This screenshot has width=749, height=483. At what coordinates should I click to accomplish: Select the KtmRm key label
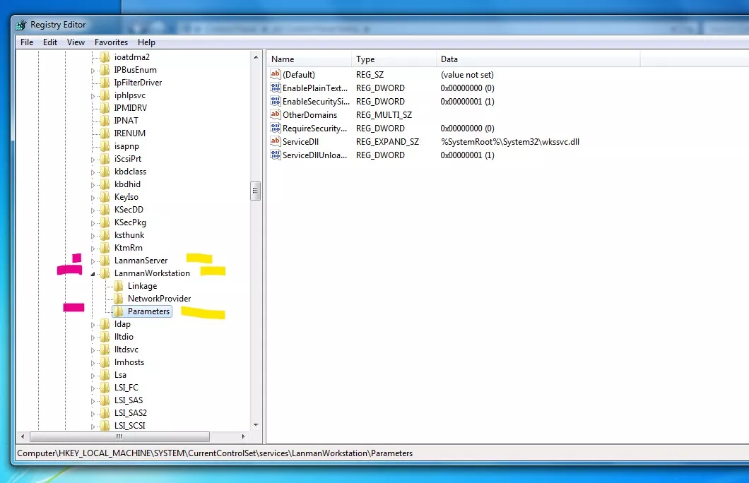click(128, 248)
